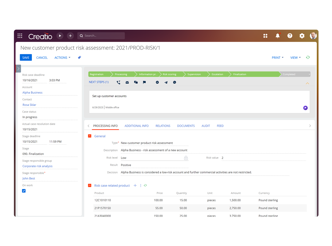332x246 pixels.
Task: Collapse the General section
Action: point(90,136)
